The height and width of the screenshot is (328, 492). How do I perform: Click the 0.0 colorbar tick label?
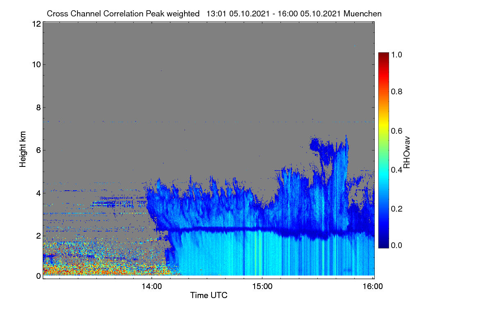[x=397, y=245]
